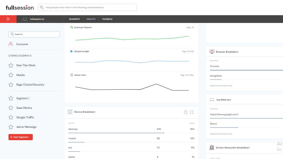Star the Google Traffic segment
This screenshot has width=283, height=159.
click(11, 117)
